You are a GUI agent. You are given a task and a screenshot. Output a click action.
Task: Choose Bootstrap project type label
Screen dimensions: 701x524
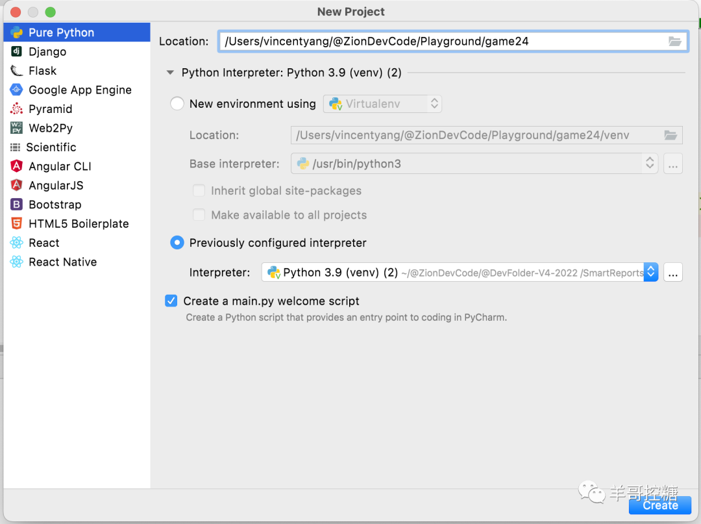[55, 205]
